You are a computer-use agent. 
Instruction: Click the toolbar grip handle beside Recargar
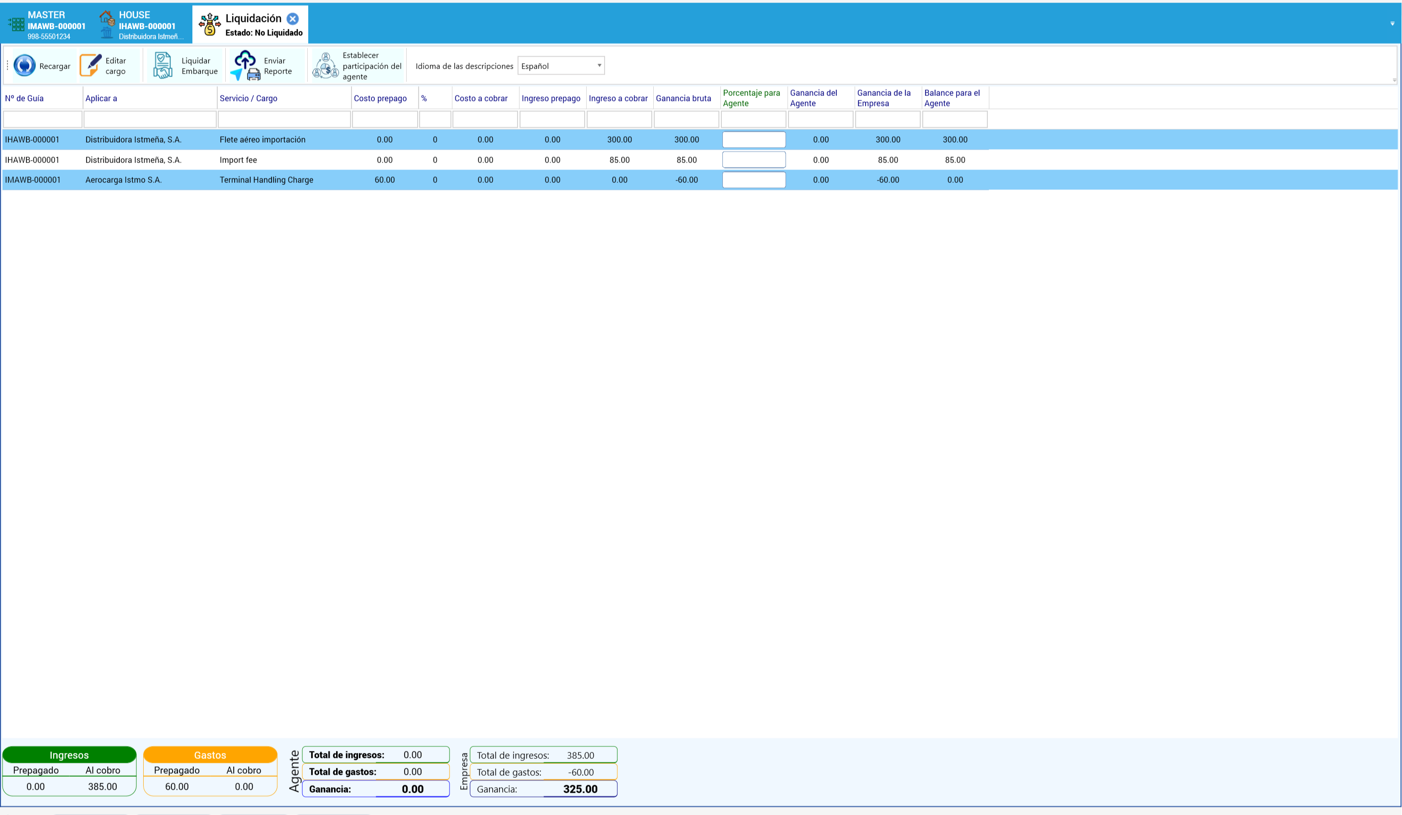point(7,66)
